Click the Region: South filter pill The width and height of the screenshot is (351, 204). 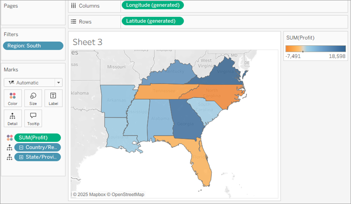(x=33, y=46)
